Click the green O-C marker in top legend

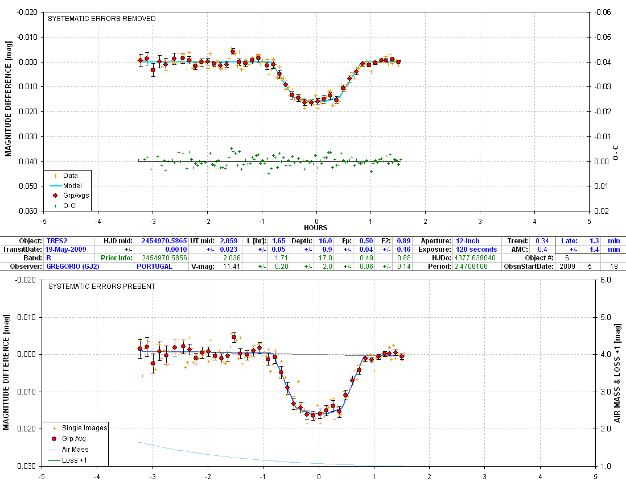55,205
